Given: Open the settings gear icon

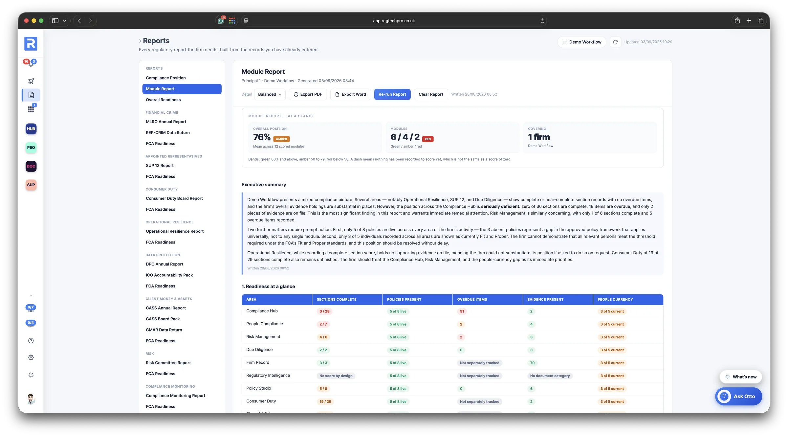Looking at the screenshot, I should point(31,357).
